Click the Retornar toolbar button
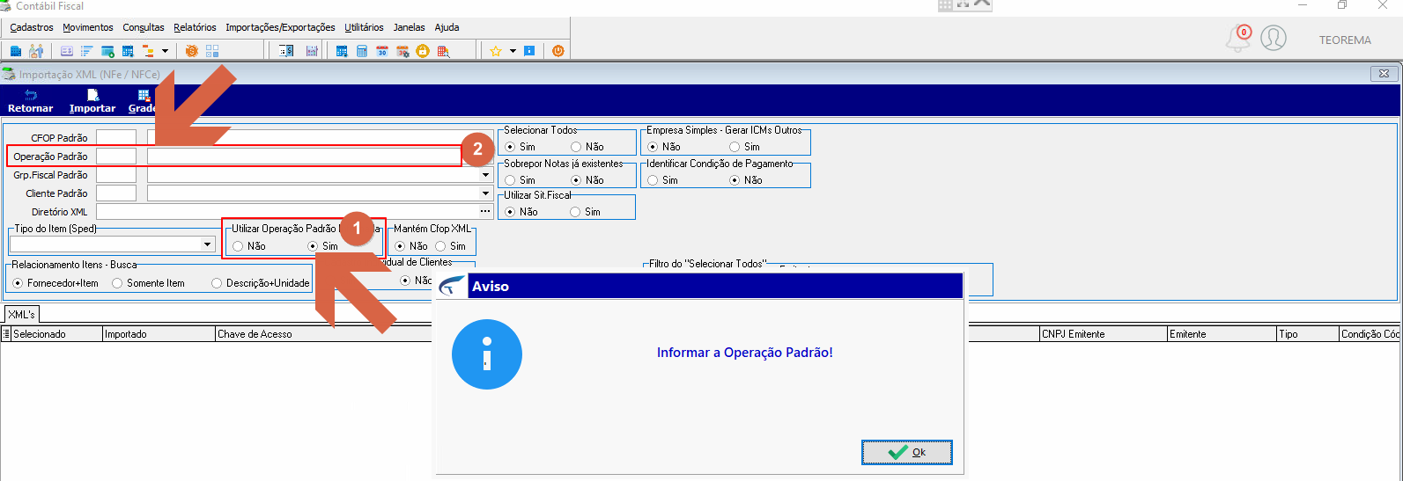This screenshot has height=481, width=1403. pyautogui.click(x=31, y=101)
